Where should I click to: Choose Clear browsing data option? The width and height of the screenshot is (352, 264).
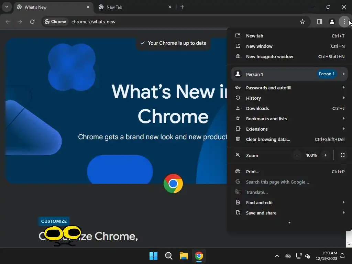tap(289, 140)
